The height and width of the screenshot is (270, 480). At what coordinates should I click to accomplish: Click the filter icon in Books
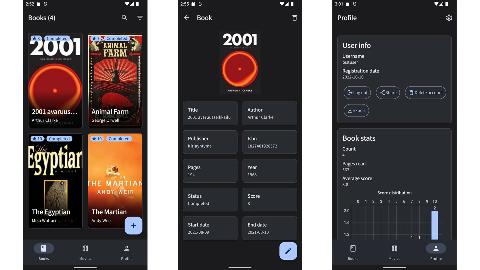pyautogui.click(x=140, y=18)
